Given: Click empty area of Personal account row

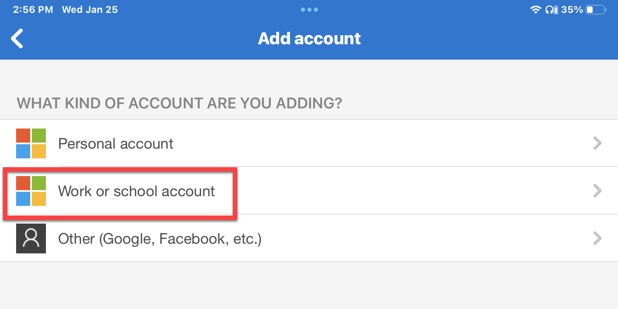Looking at the screenshot, I should (x=383, y=143).
